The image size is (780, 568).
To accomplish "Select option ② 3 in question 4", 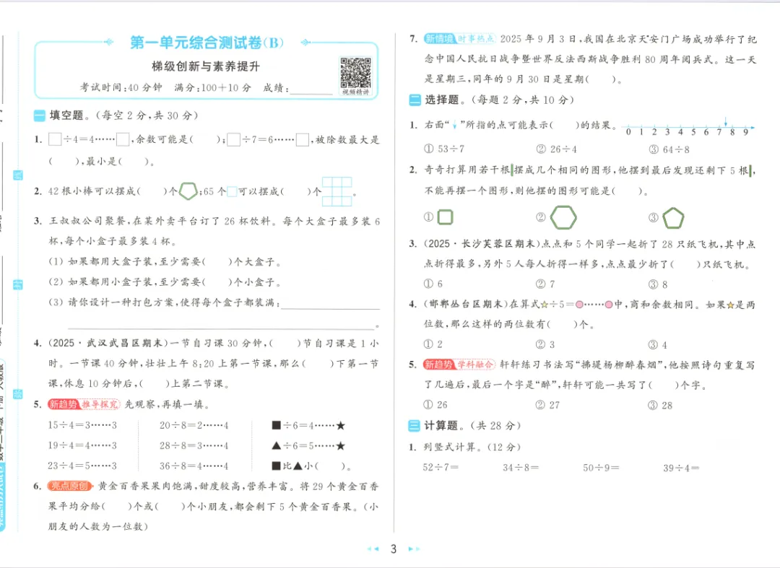I will click(546, 344).
